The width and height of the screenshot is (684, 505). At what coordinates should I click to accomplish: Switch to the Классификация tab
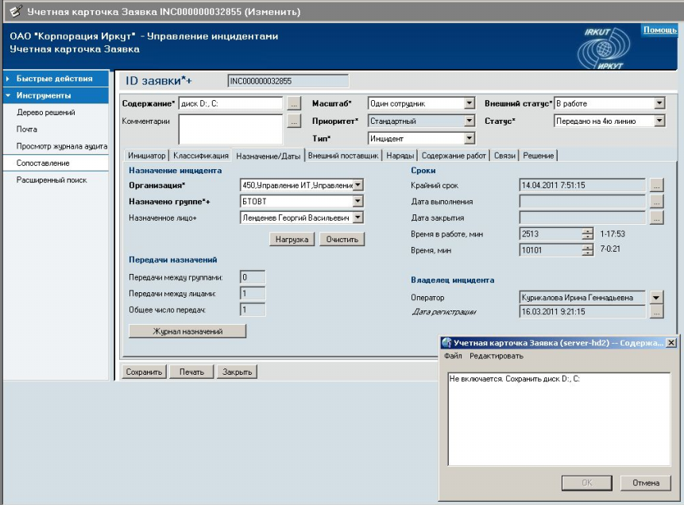click(x=201, y=156)
